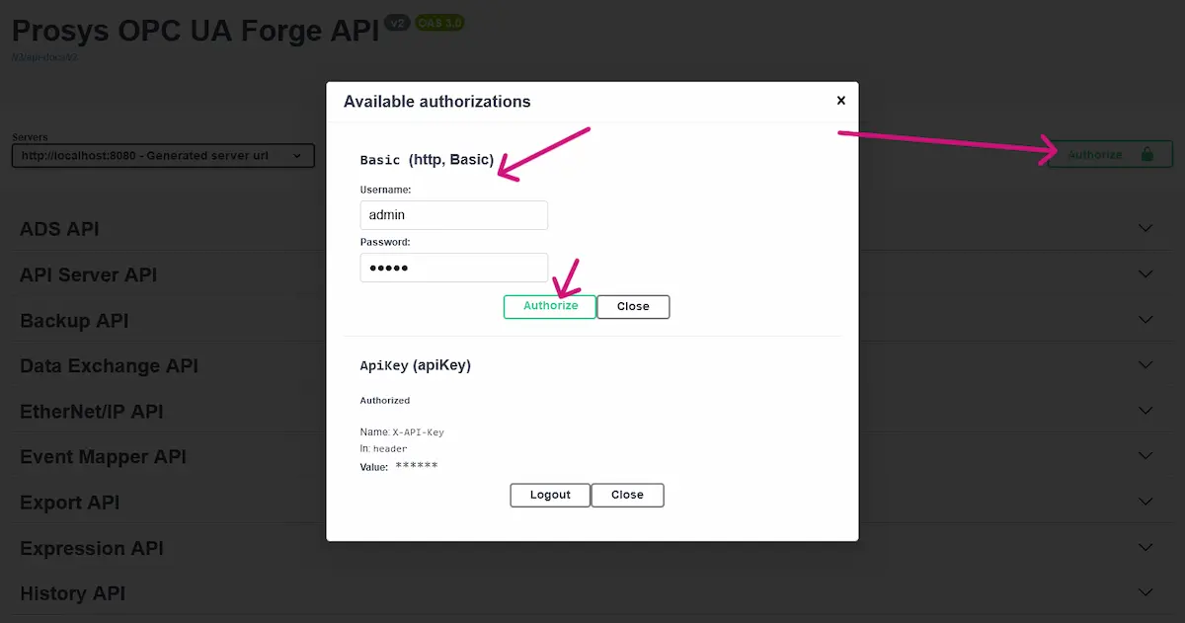Click the 'Username:' label
The image size is (1185, 623).
[385, 189]
